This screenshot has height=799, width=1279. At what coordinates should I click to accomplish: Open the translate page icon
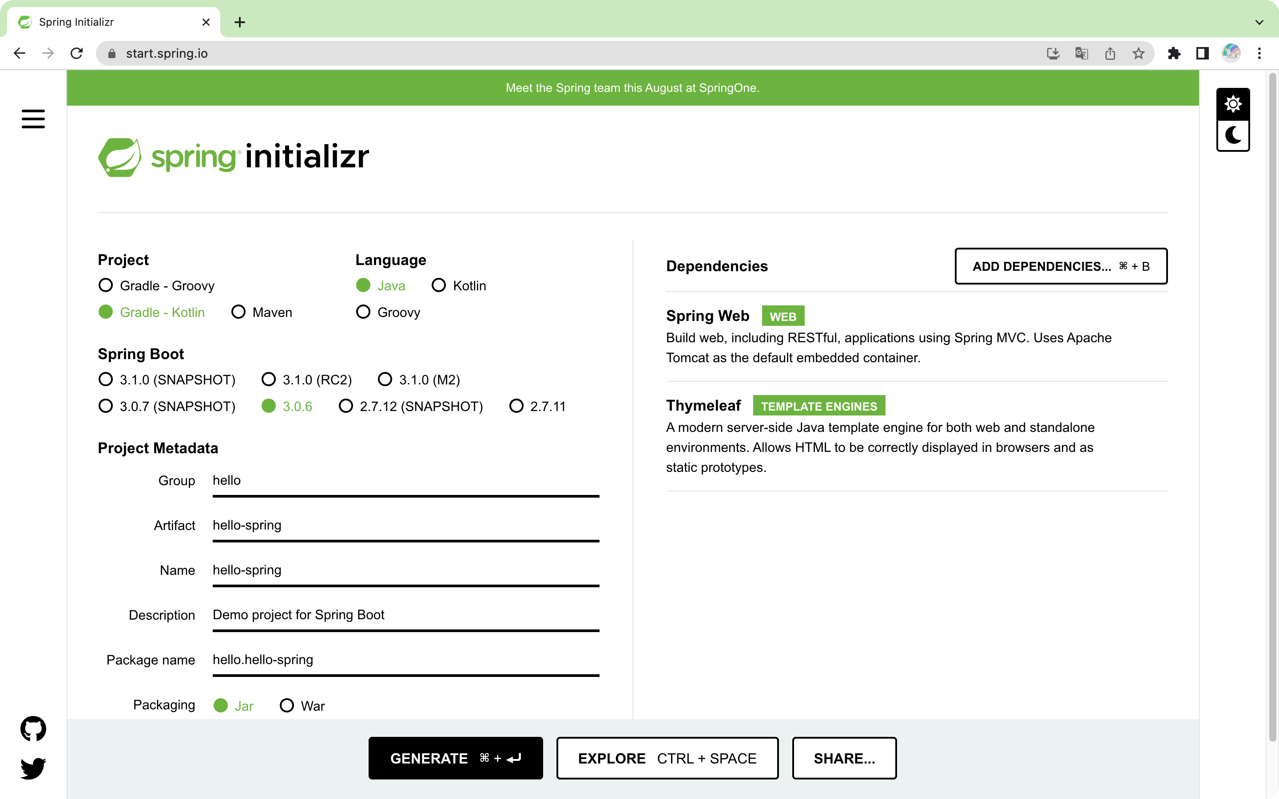(x=1081, y=53)
